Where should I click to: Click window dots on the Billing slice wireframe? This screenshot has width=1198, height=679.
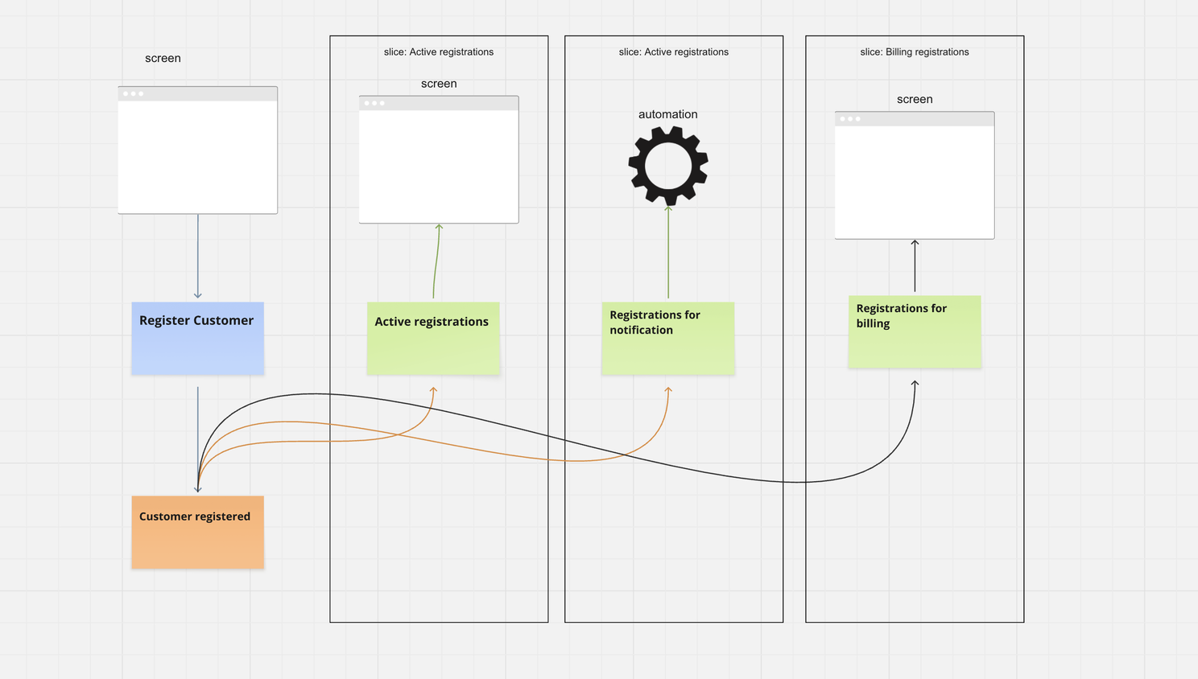[x=849, y=119]
